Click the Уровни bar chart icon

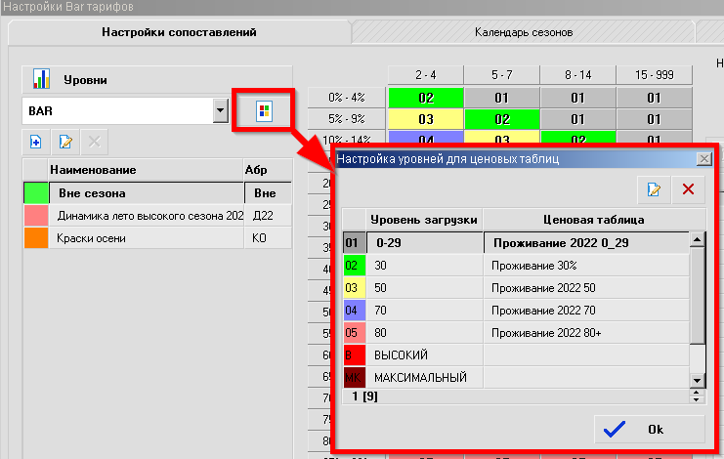(41, 79)
